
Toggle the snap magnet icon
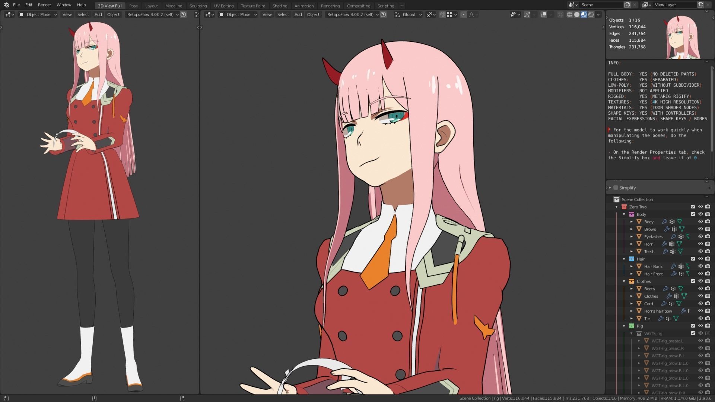tap(442, 15)
